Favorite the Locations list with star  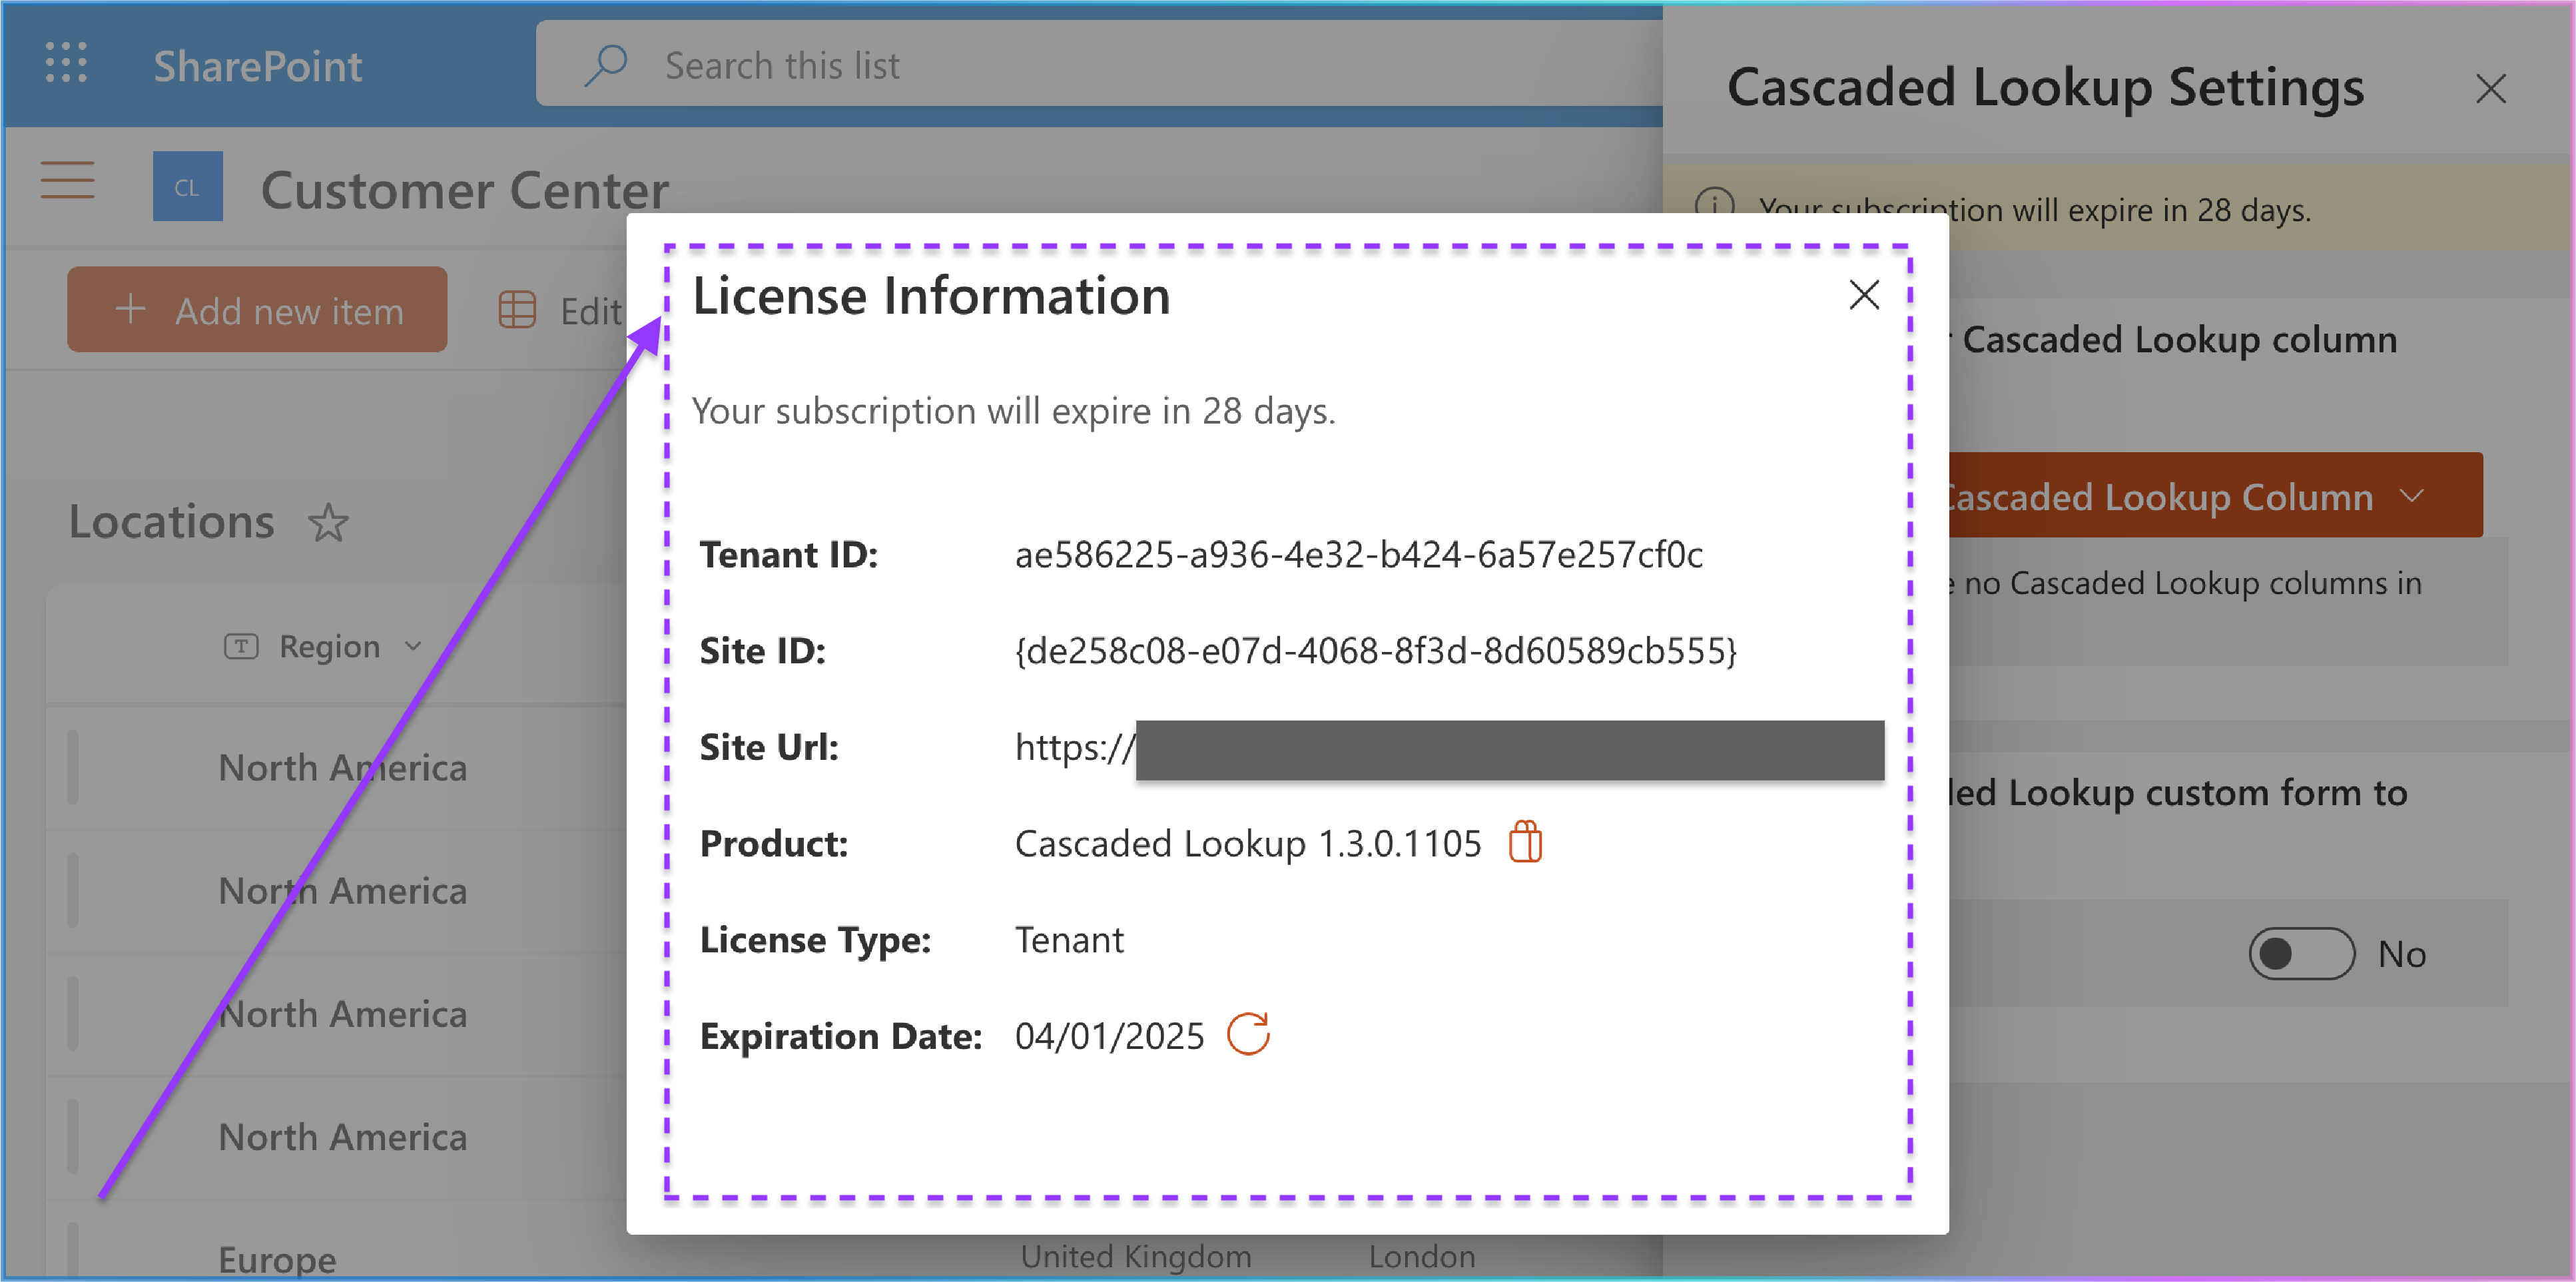pos(328,522)
